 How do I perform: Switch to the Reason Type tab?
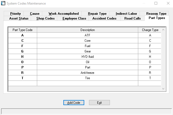(x=156, y=14)
